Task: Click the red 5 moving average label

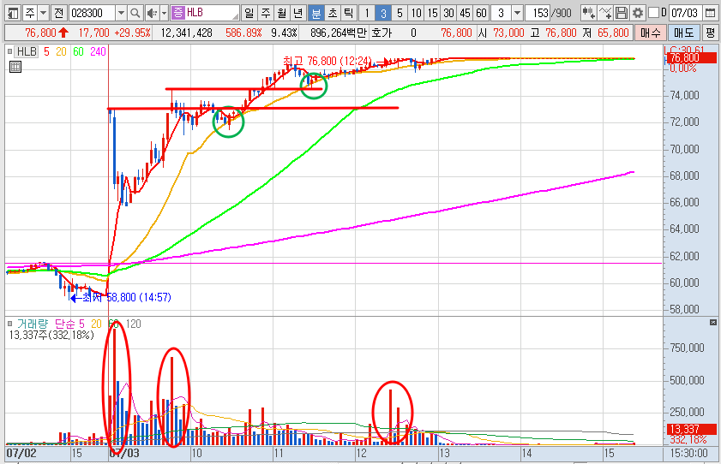Action: (46, 52)
